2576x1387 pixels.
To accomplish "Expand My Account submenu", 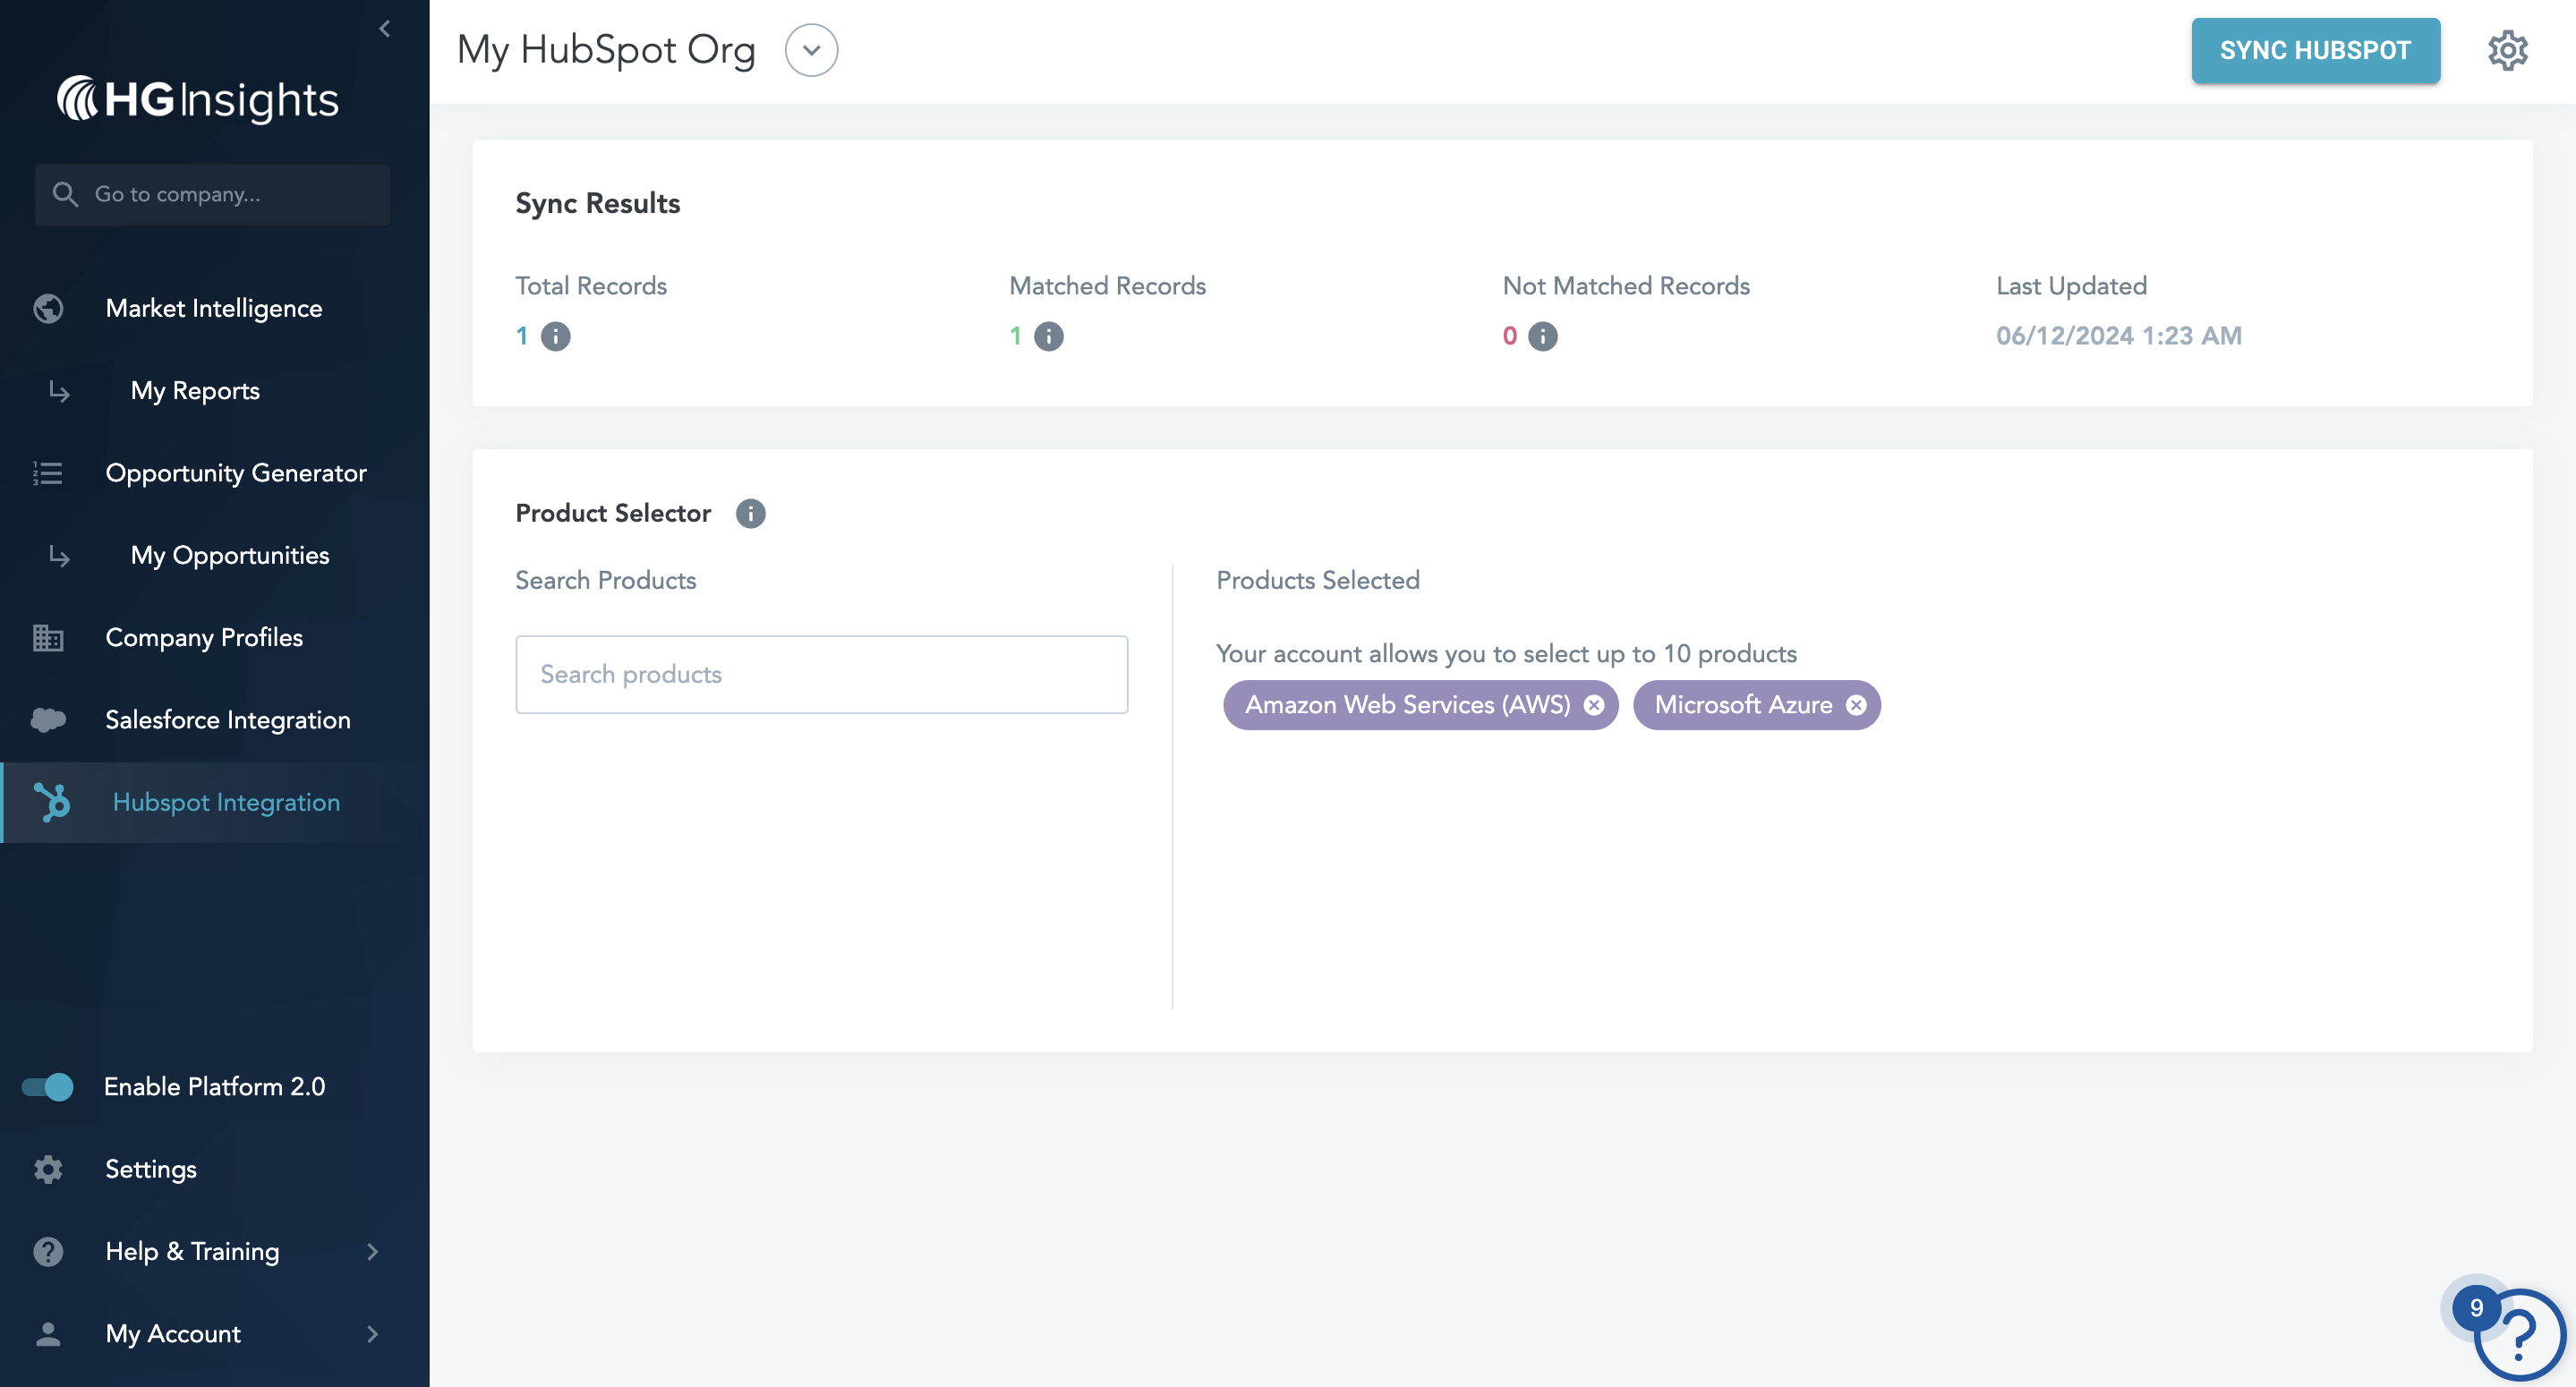I will (372, 1333).
